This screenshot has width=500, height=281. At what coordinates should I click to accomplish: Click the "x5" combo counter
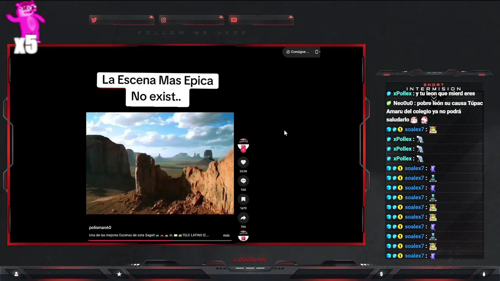(26, 45)
